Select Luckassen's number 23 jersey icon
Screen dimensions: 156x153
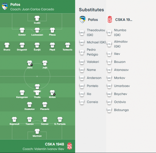pos(37,30)
